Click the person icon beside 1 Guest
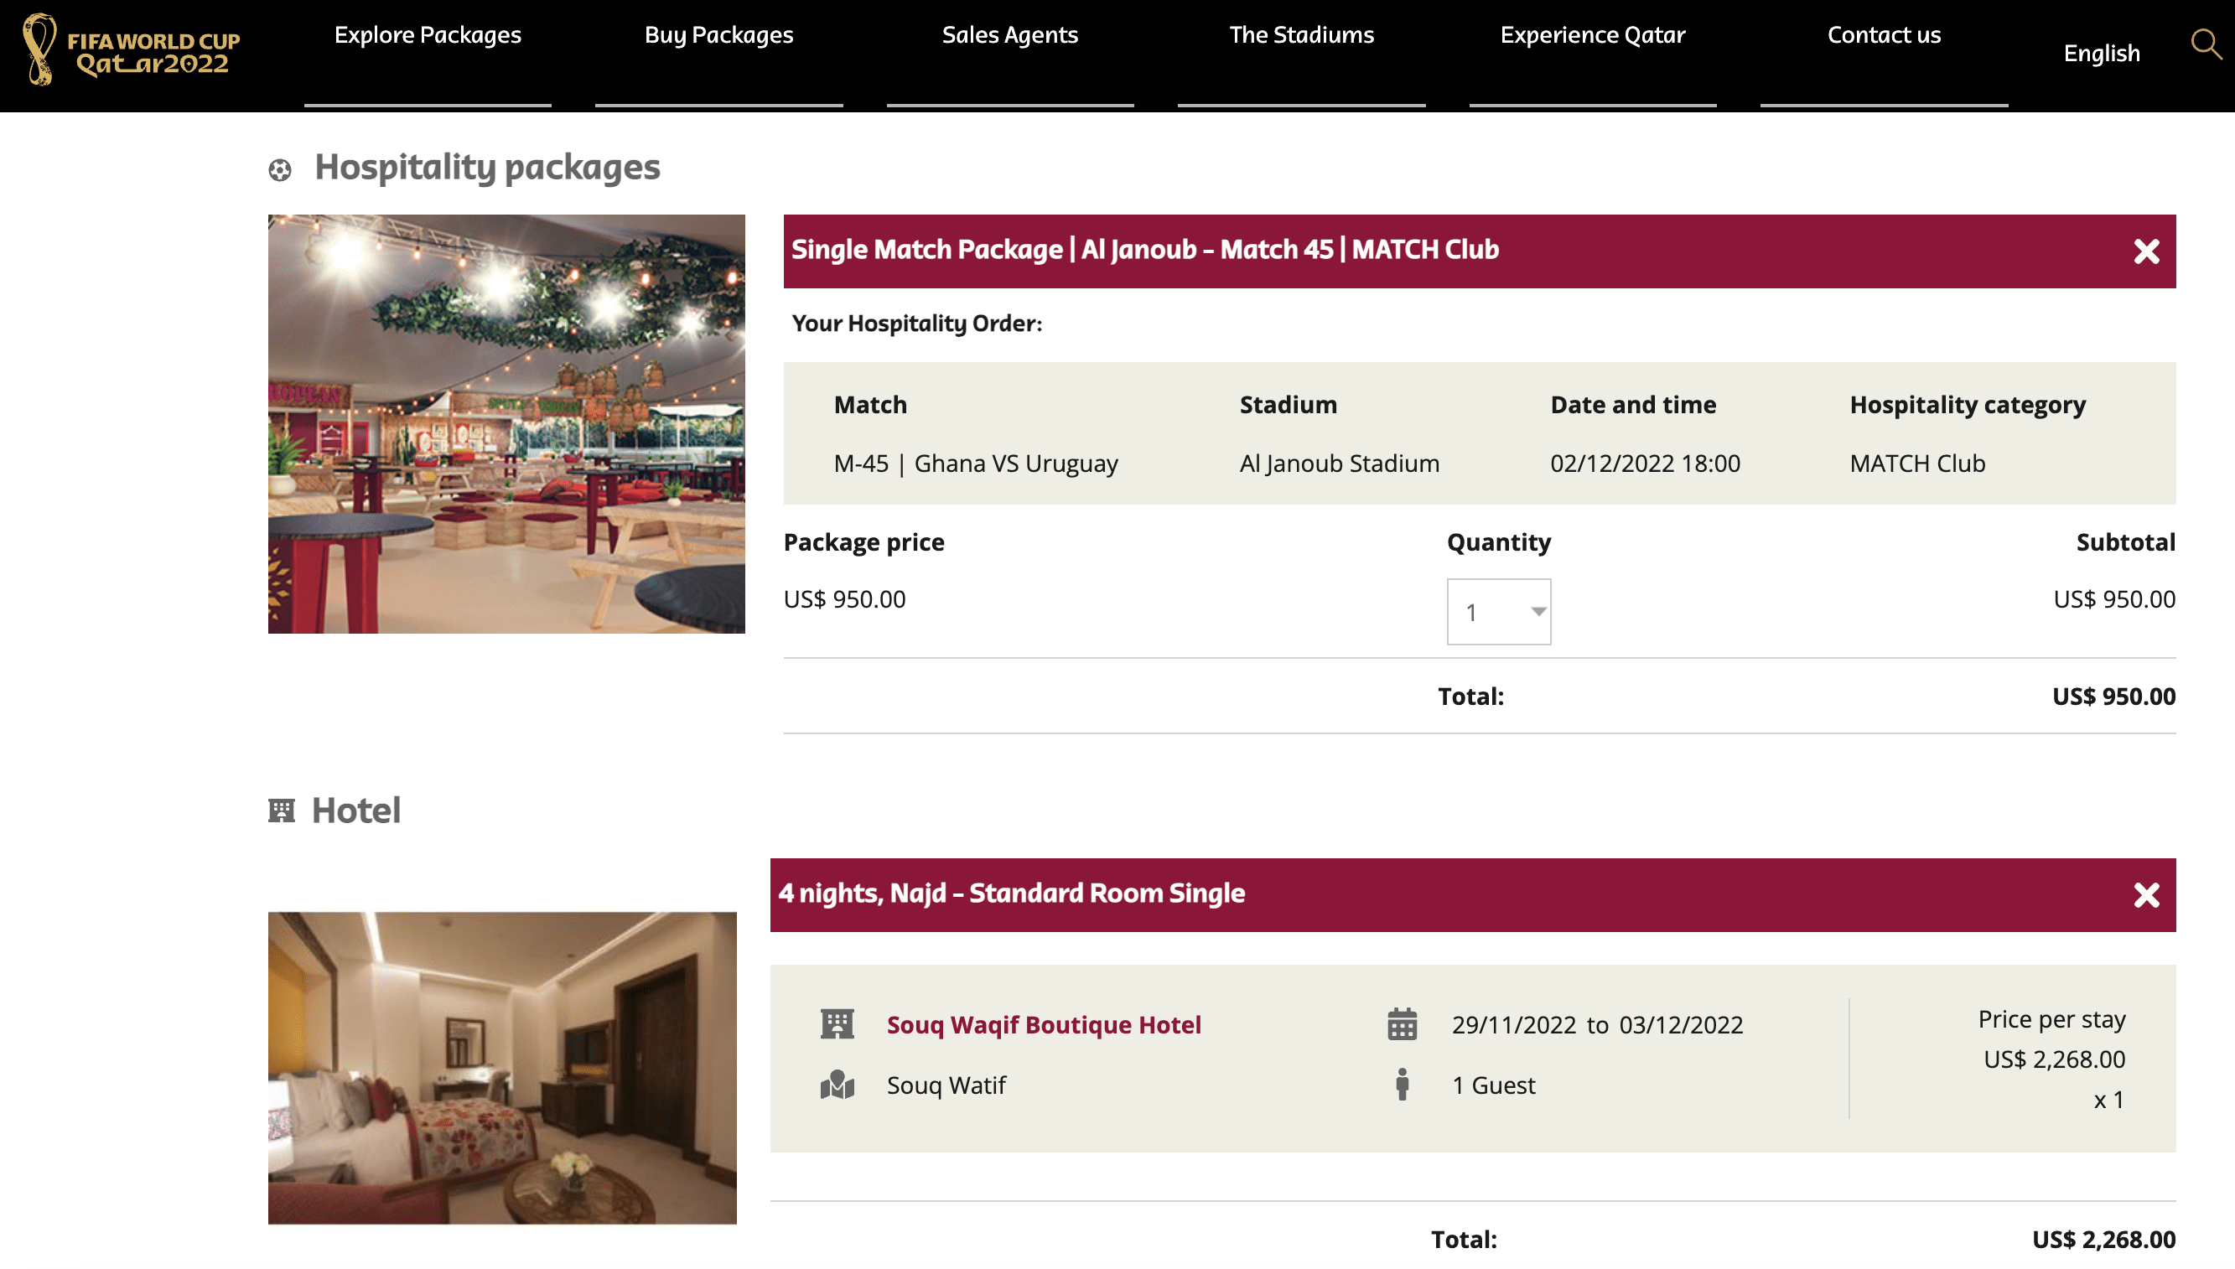 pos(1402,1085)
